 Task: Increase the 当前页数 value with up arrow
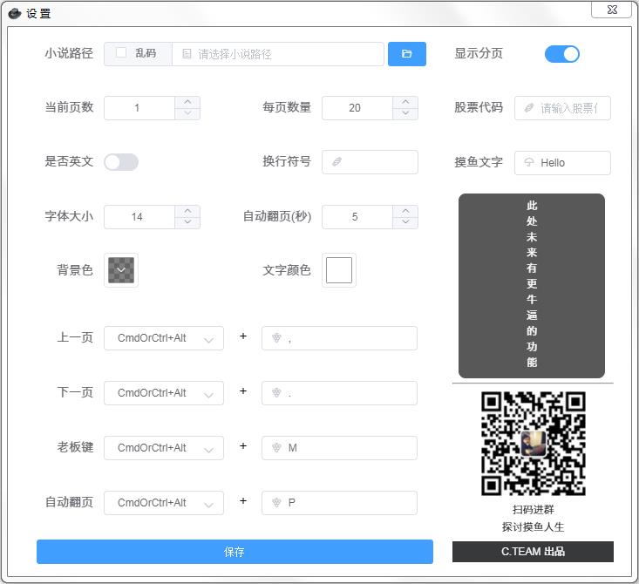(x=187, y=102)
